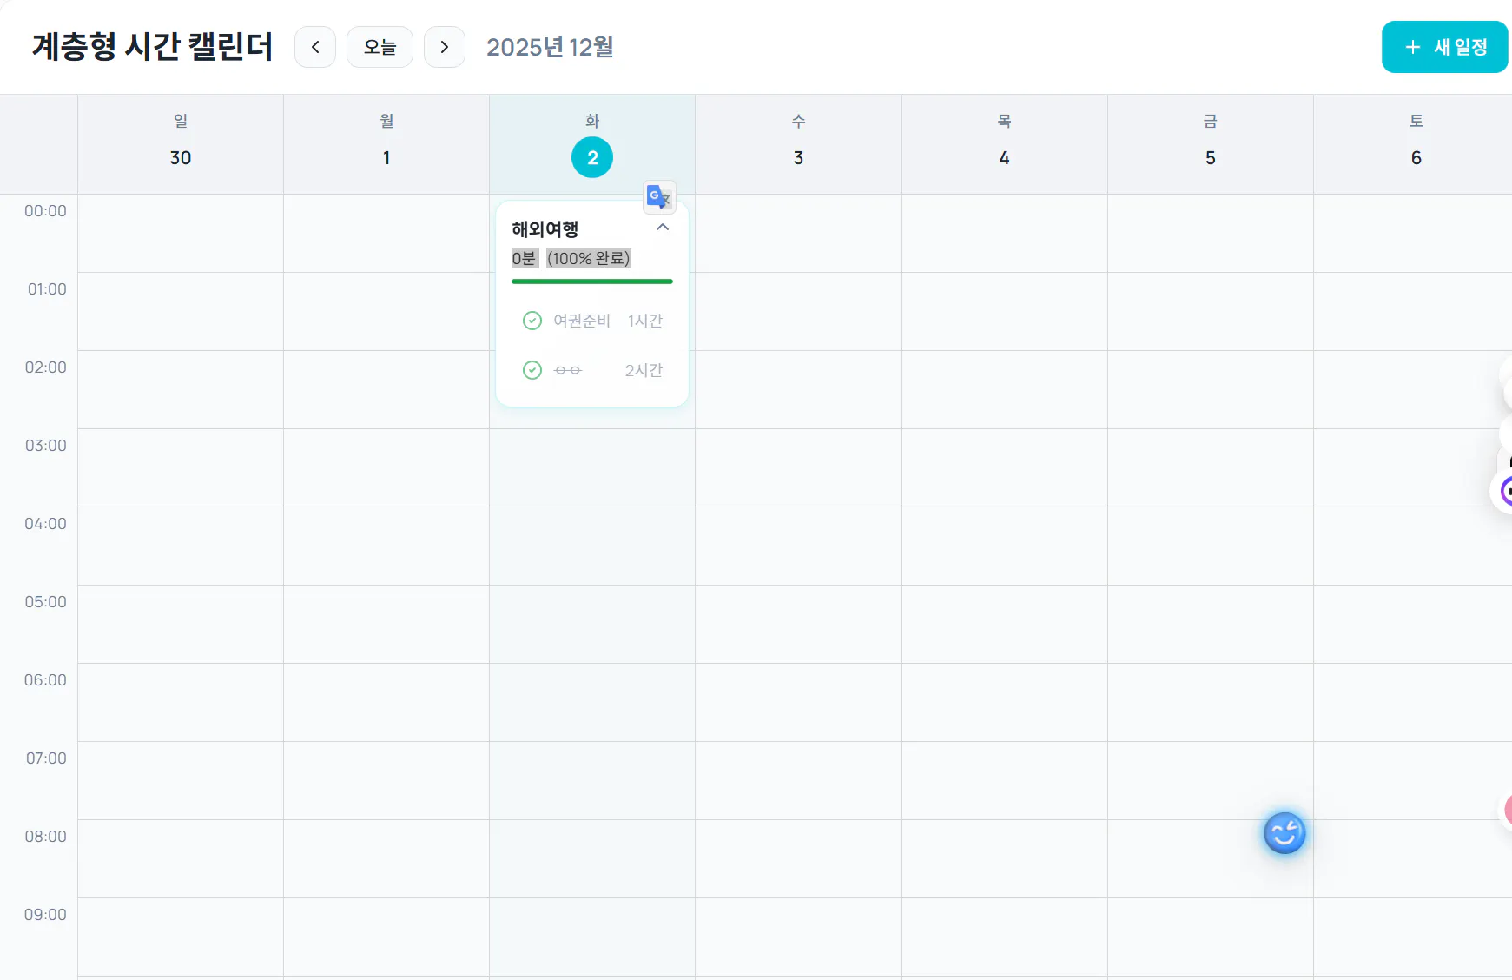This screenshot has height=980, width=1512.
Task: Uncheck the 여권준비 subtask
Action: point(532,321)
